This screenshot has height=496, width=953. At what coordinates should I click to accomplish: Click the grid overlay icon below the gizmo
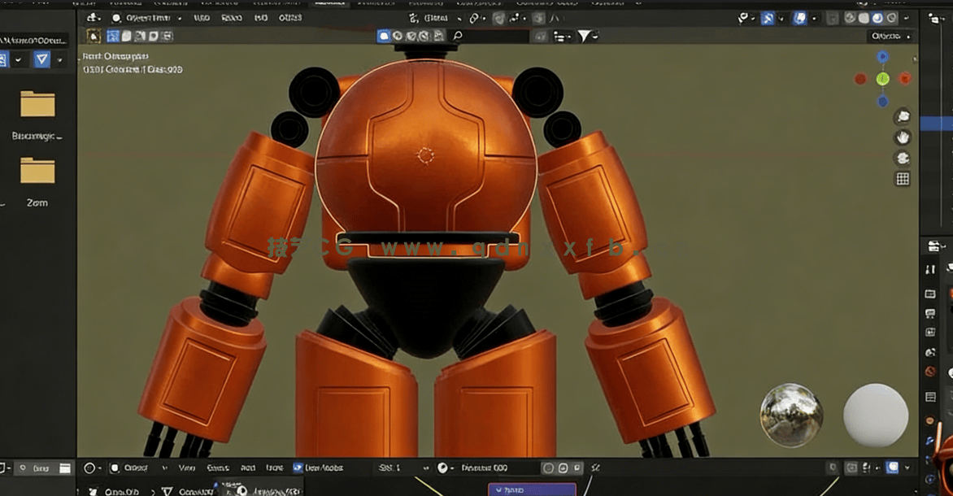click(903, 177)
